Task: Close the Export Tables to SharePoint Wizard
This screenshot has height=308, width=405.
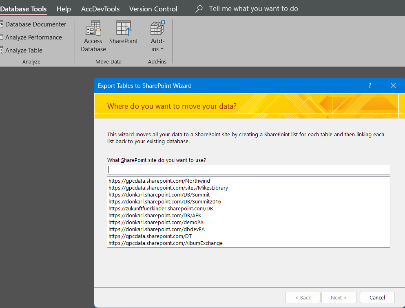Action: [393, 85]
